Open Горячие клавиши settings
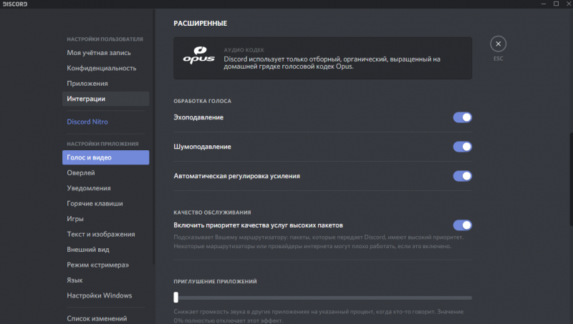The height and width of the screenshot is (324, 573). (95, 204)
